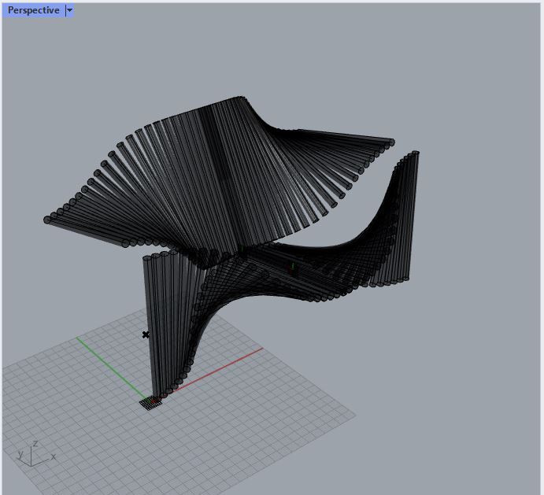Click the black X point marker
The image size is (544, 495).
click(146, 334)
